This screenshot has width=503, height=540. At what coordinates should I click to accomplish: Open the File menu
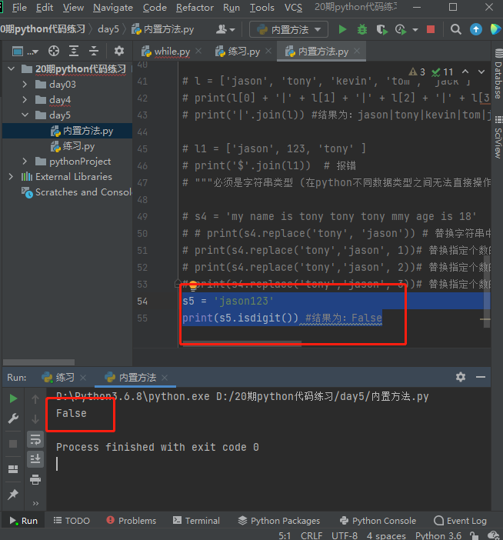(19, 8)
